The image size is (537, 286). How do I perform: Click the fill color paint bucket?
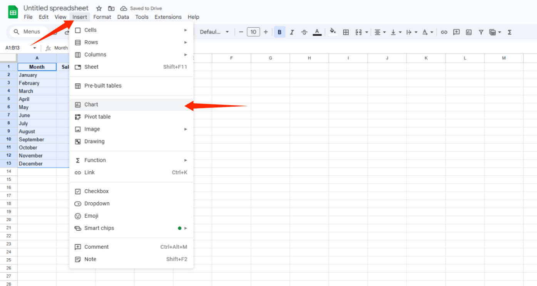(333, 32)
